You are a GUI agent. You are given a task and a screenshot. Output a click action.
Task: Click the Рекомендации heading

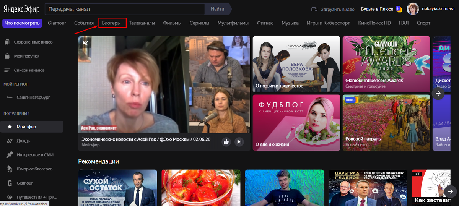coord(98,161)
